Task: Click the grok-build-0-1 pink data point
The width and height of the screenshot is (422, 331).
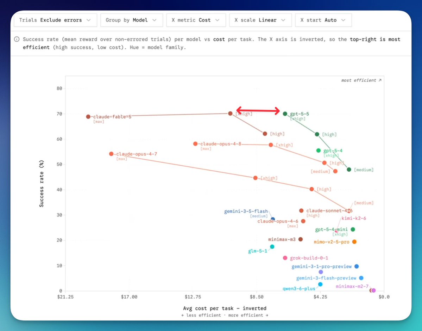Action: point(285,258)
